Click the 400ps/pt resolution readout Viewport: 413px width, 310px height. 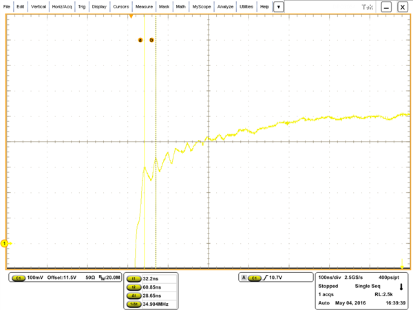389,278
